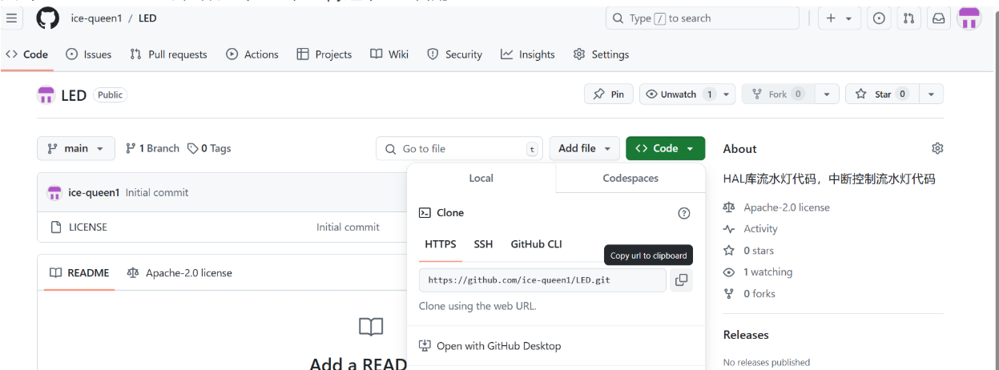This screenshot has height=370, width=999.
Task: Switch to the Wiki tab
Action: 389,54
